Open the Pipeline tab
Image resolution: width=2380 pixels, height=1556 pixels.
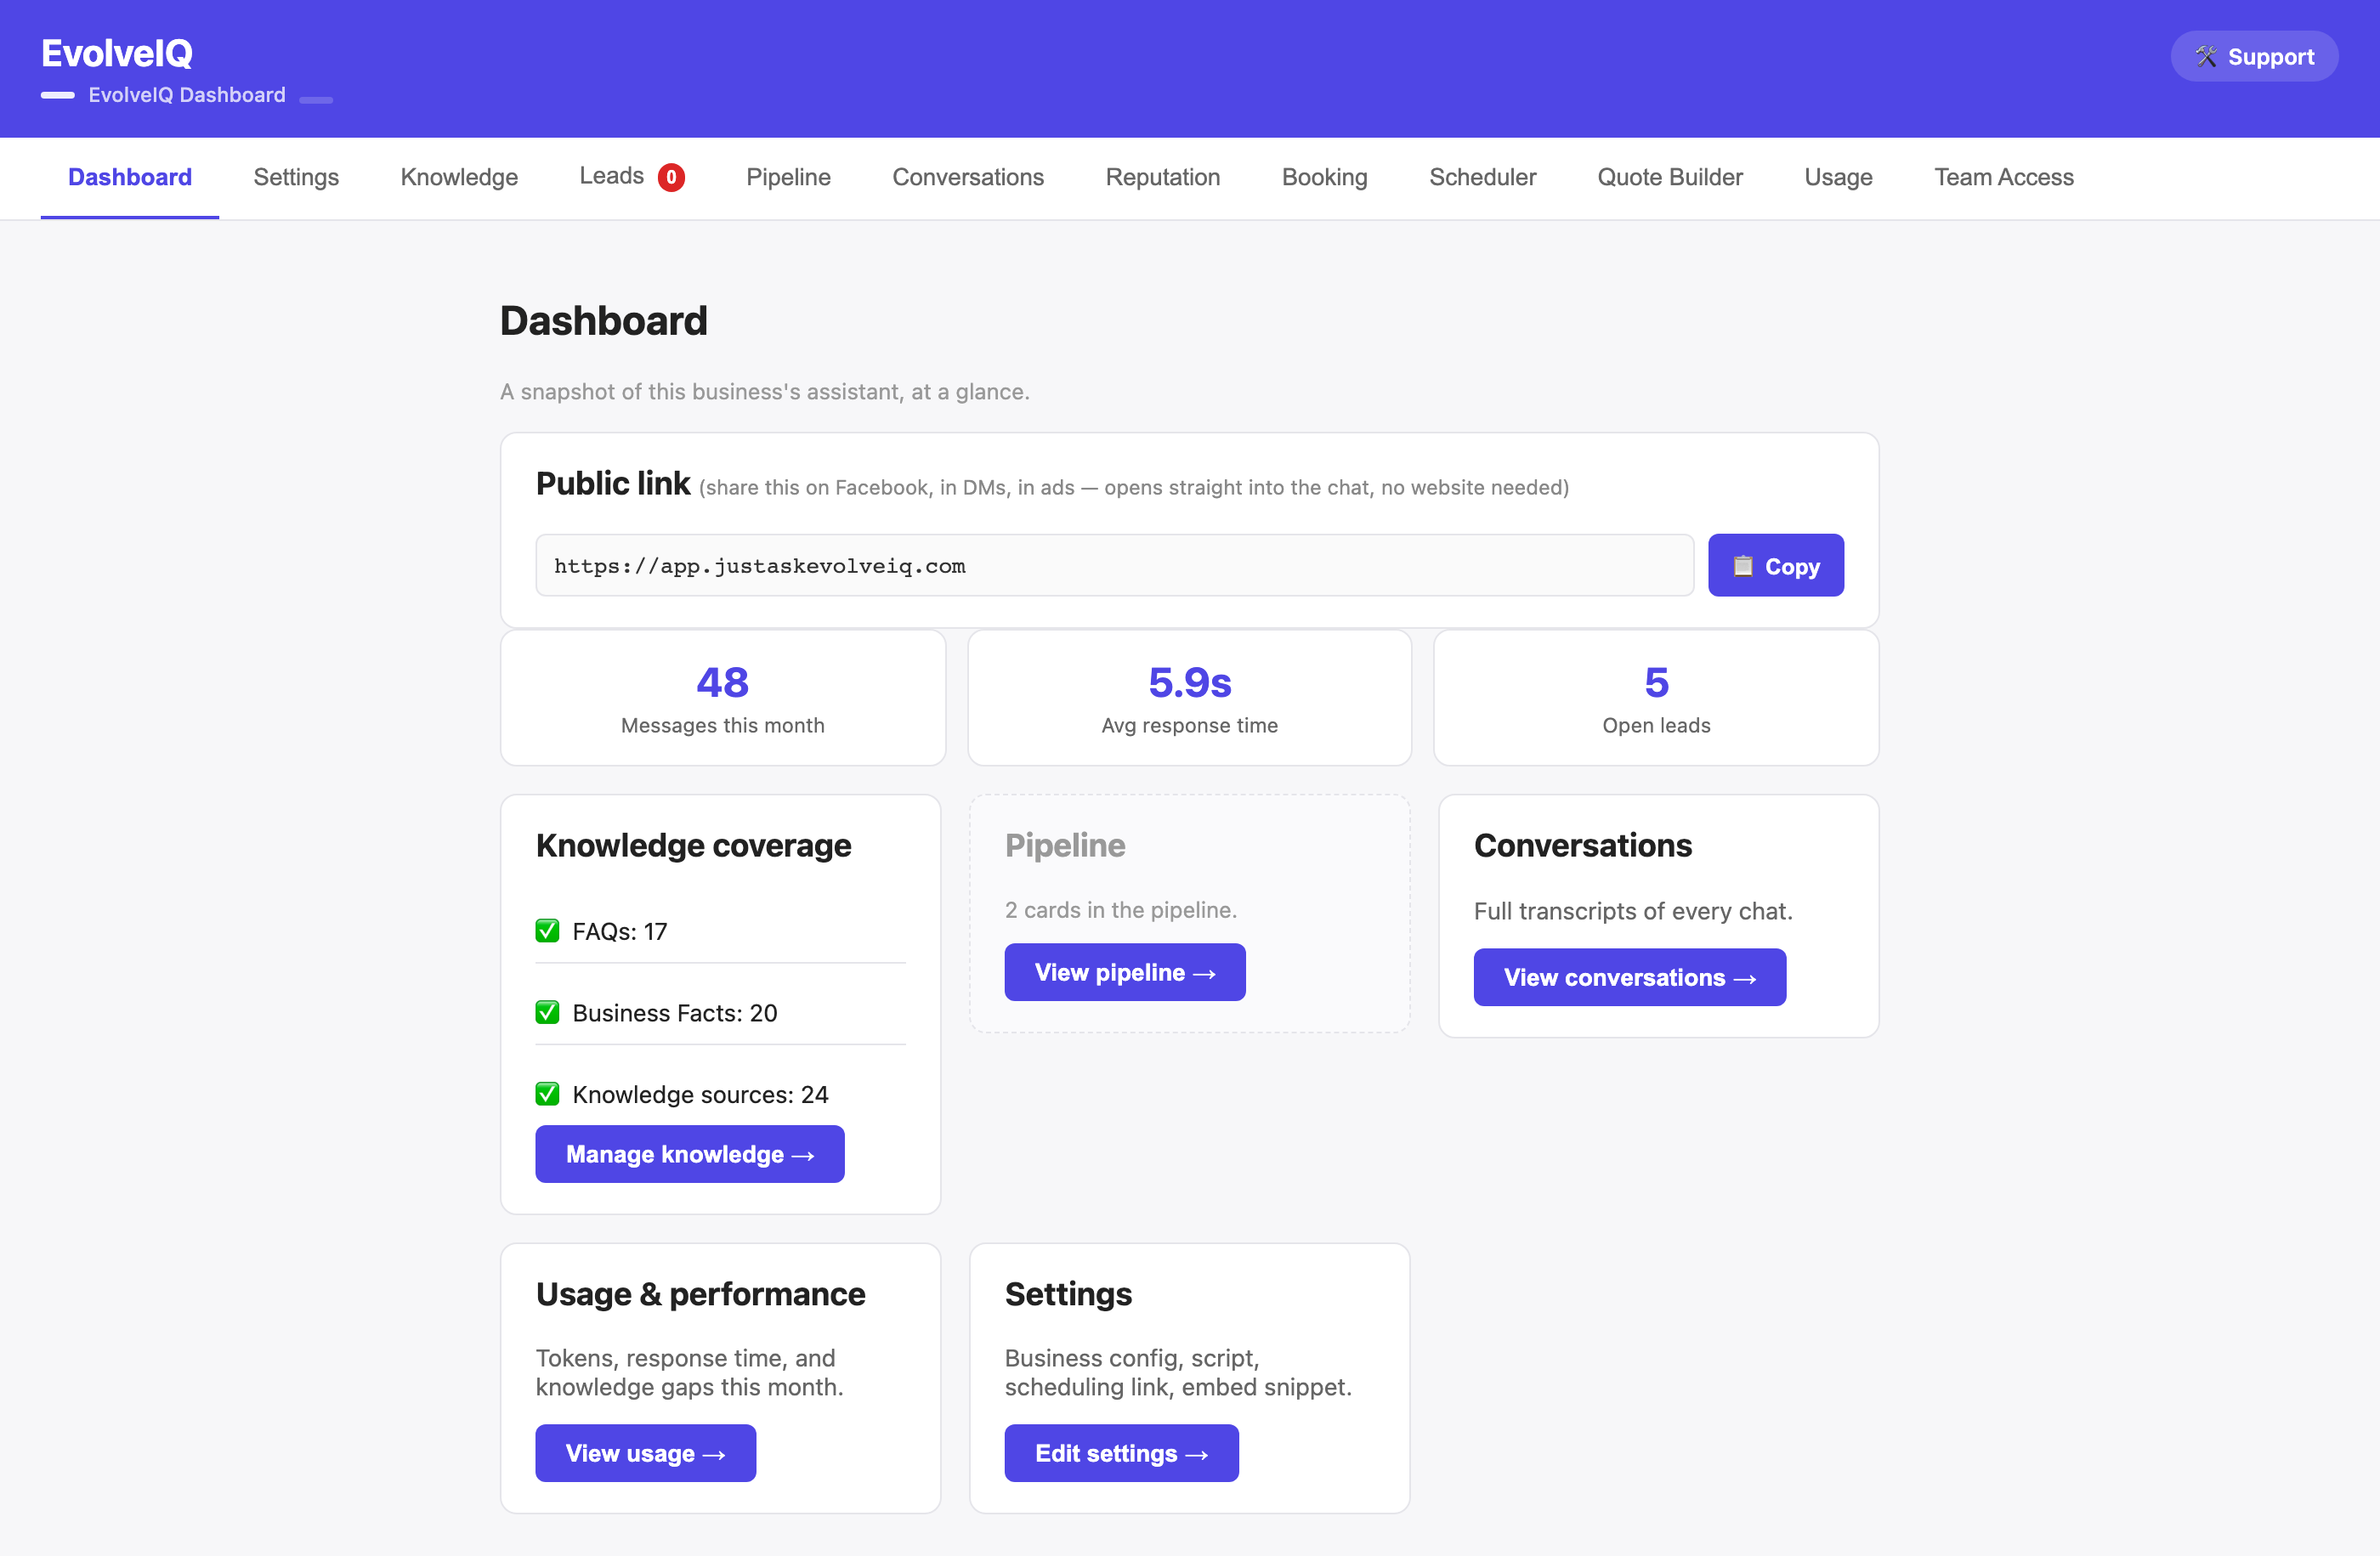coord(788,177)
